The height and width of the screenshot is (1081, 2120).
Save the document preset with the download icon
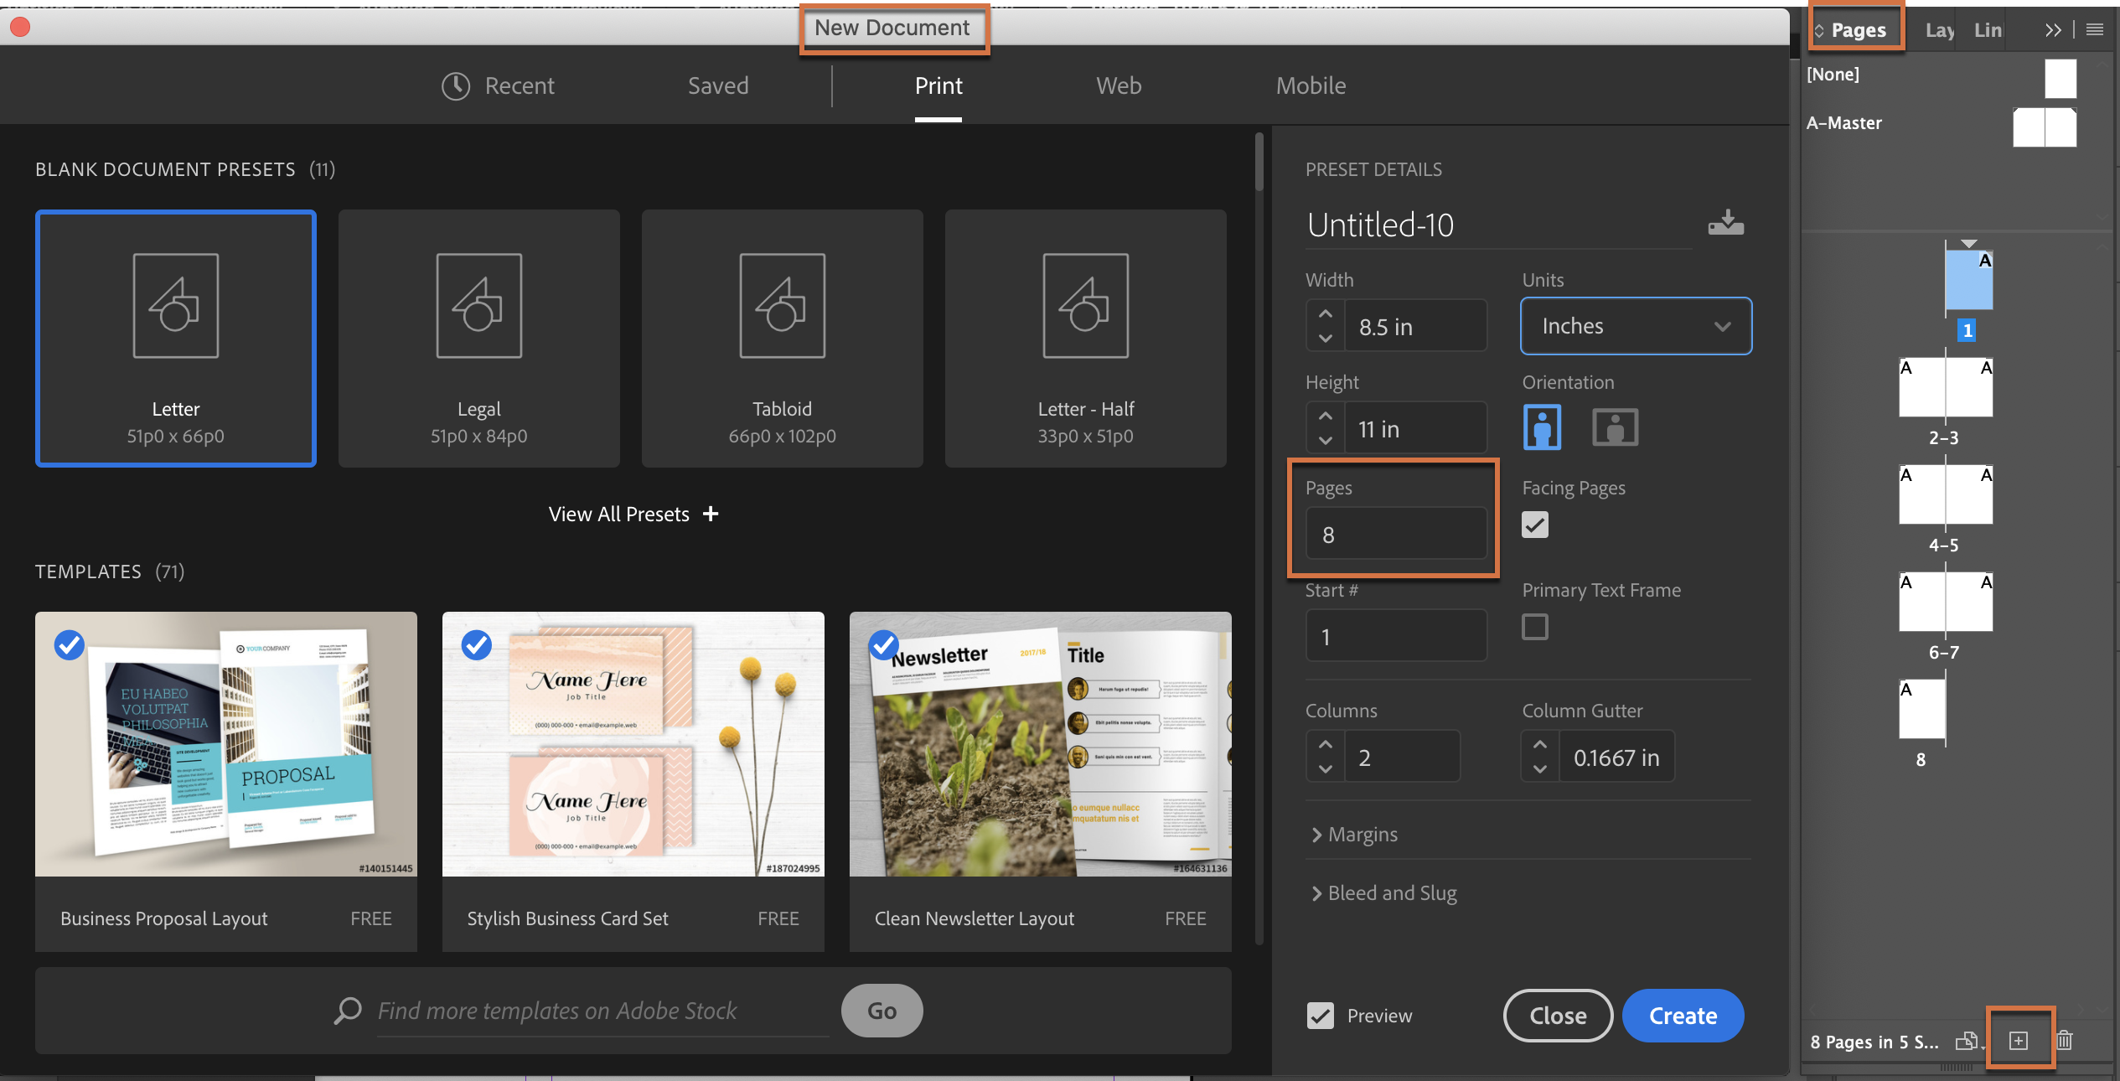1726,222
